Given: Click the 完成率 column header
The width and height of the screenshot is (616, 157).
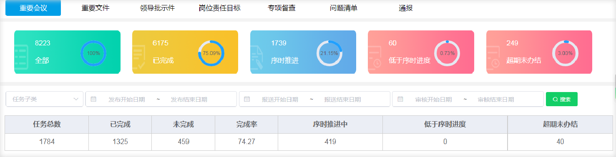Looking at the screenshot, I should pos(246,124).
